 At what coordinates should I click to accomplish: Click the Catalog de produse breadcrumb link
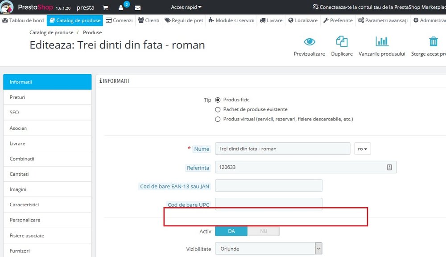51,32
